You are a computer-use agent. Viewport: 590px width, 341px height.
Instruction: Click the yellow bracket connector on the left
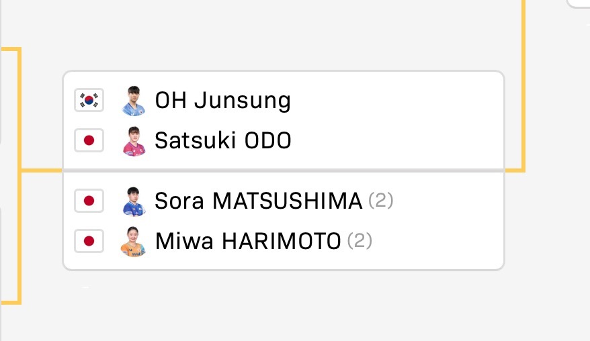pyautogui.click(x=19, y=176)
